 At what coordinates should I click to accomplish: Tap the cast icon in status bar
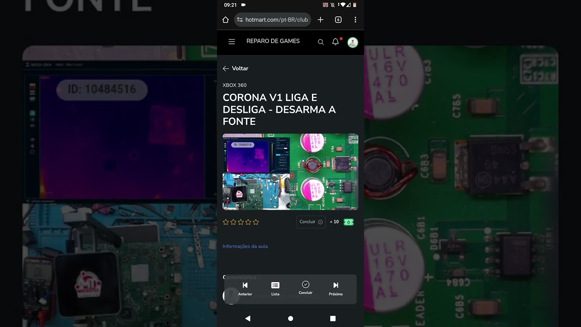point(325,5)
